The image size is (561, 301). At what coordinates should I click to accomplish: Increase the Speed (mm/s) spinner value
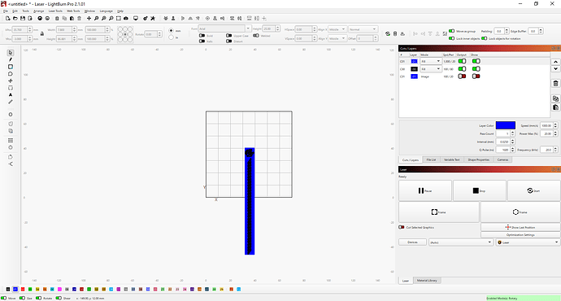(x=555, y=124)
